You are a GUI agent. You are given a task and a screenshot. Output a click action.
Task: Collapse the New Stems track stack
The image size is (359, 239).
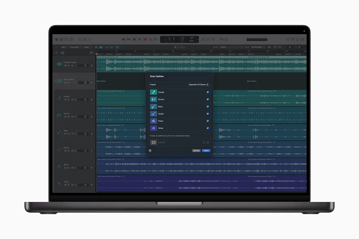[x=55, y=81]
